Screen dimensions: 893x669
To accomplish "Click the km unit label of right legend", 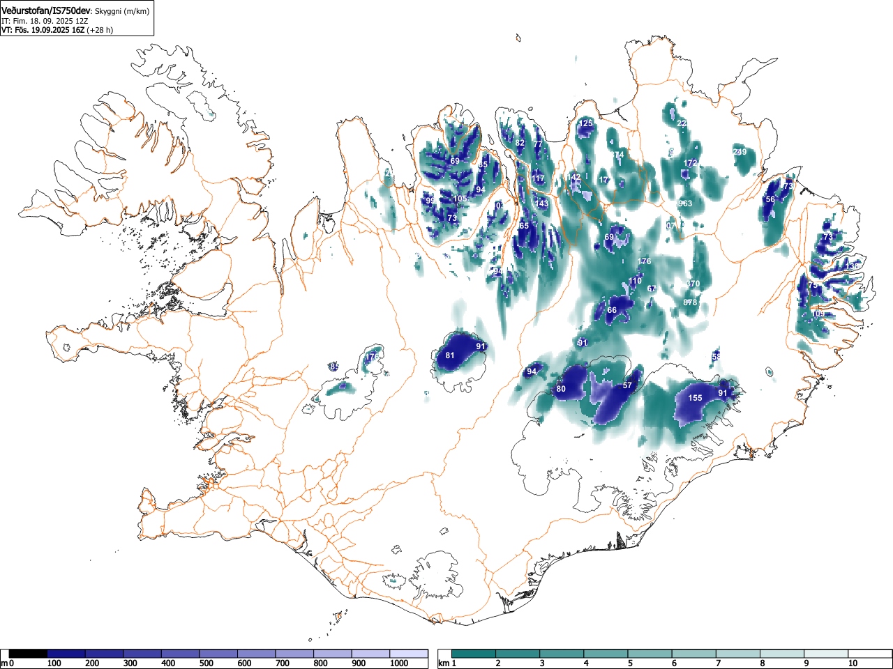I will click(443, 663).
